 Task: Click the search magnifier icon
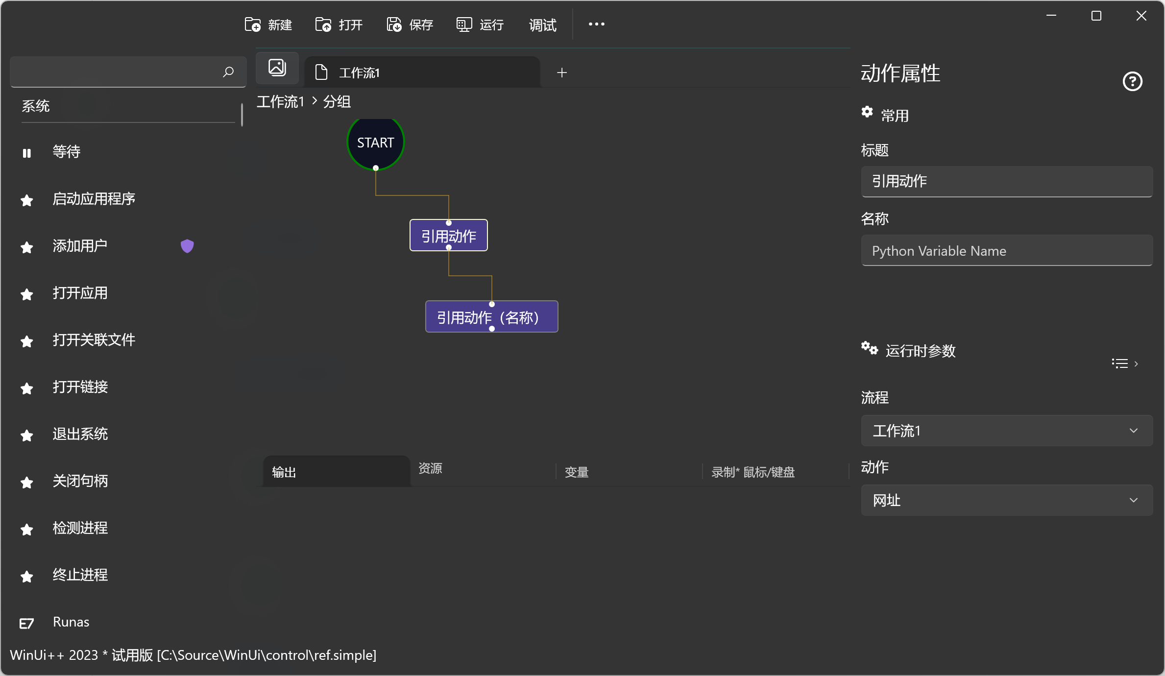pyautogui.click(x=228, y=72)
